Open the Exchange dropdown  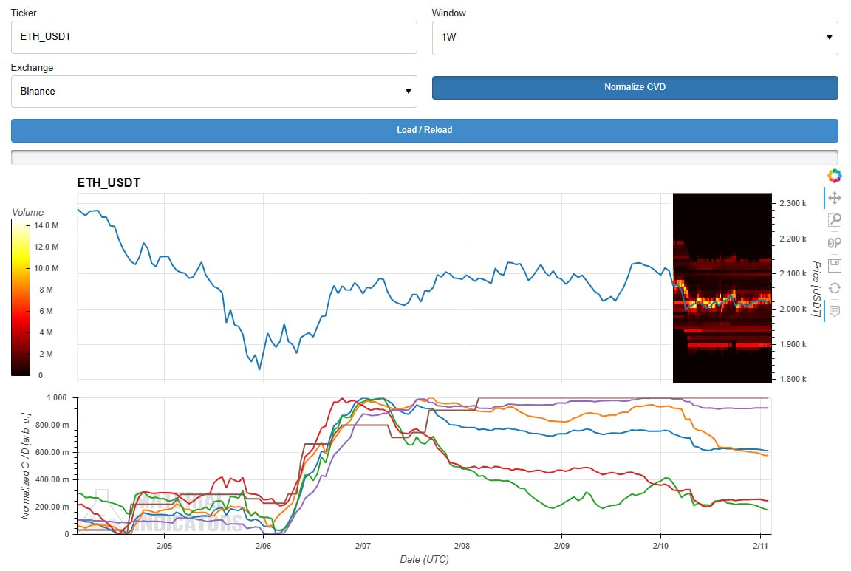pos(213,92)
